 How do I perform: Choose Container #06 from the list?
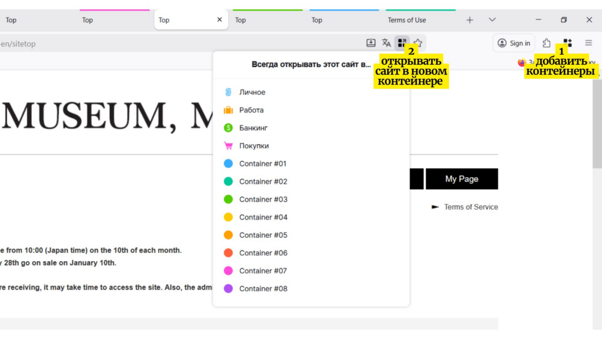(311, 253)
